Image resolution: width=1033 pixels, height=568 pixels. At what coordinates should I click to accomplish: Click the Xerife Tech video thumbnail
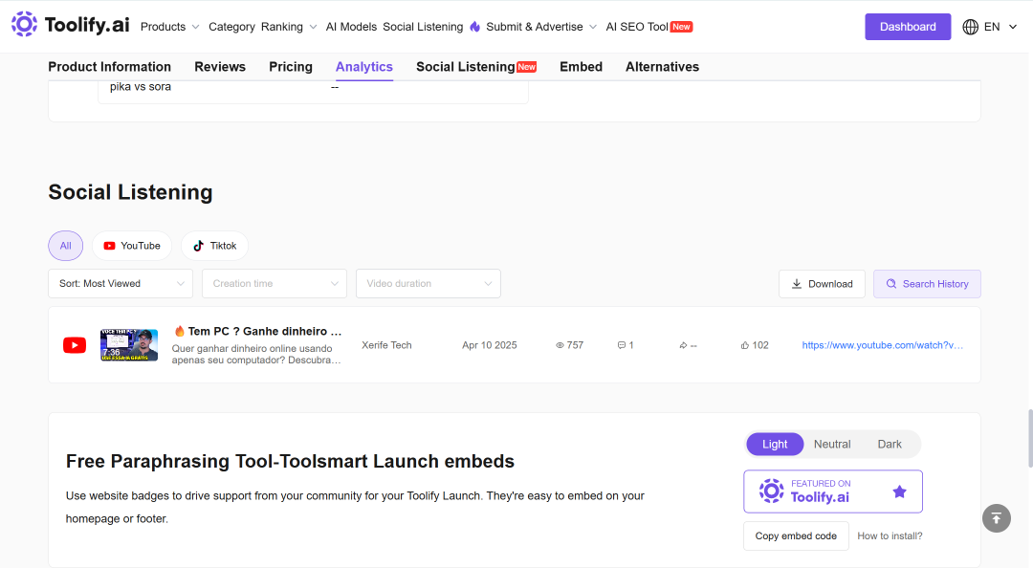coord(129,345)
